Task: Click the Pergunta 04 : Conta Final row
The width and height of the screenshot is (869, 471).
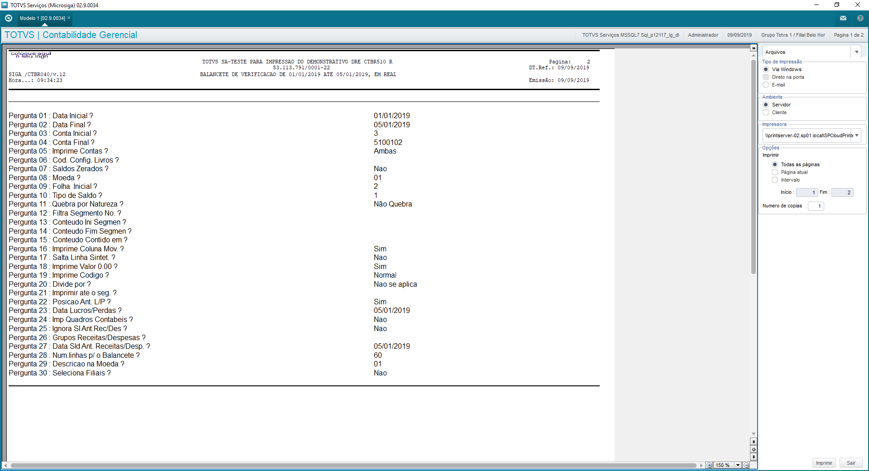Action: pyautogui.click(x=52, y=142)
